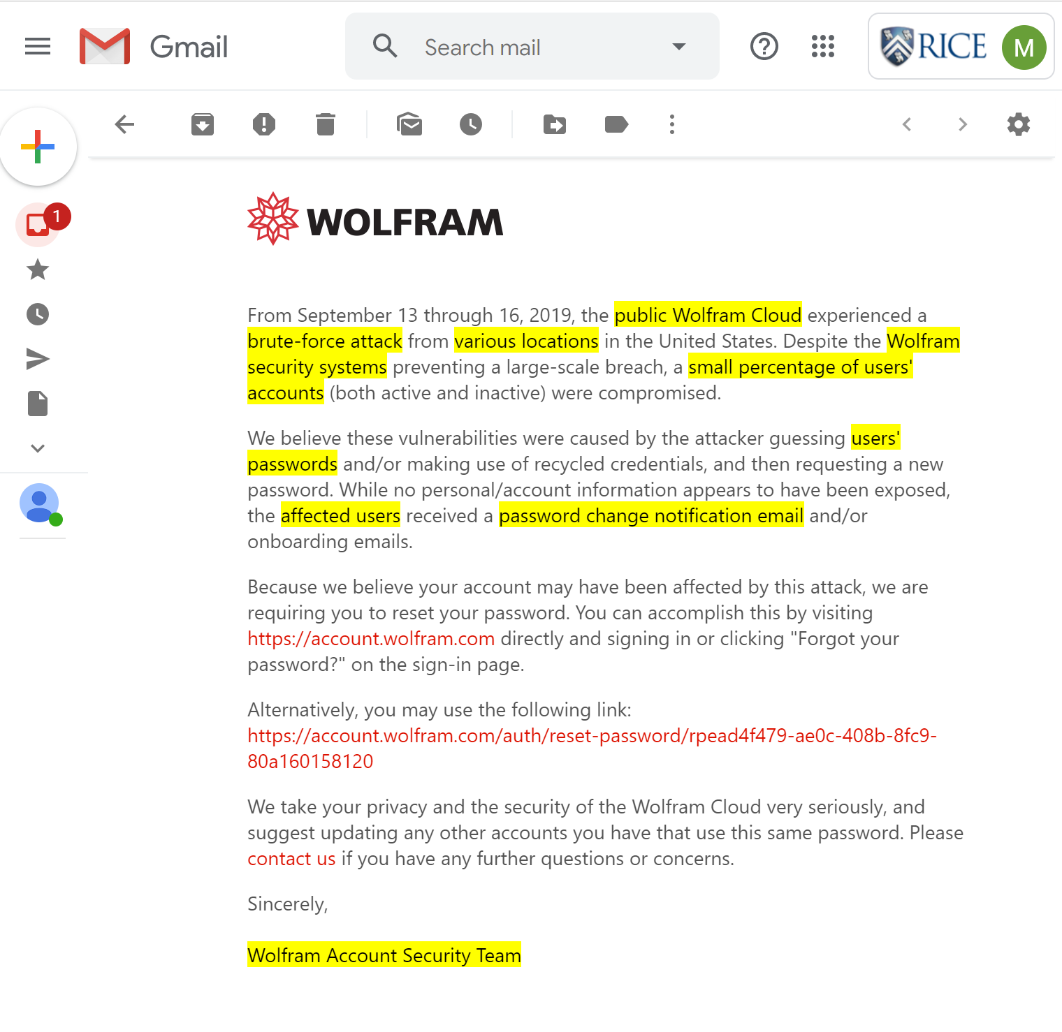Open the account avatar M
Screen dimensions: 1062x1032
tap(1024, 47)
